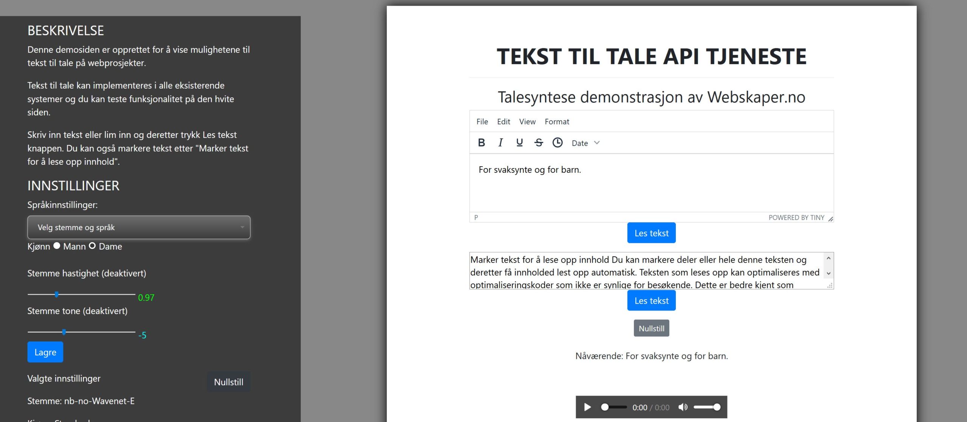This screenshot has height=422, width=967.
Task: Click the upper Les tekst button
Action: pyautogui.click(x=651, y=232)
